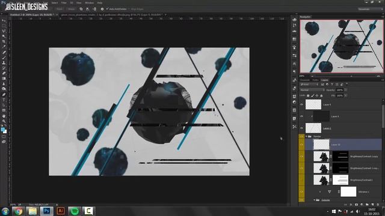Open the Layers panel flyout menu

coord(382,80)
